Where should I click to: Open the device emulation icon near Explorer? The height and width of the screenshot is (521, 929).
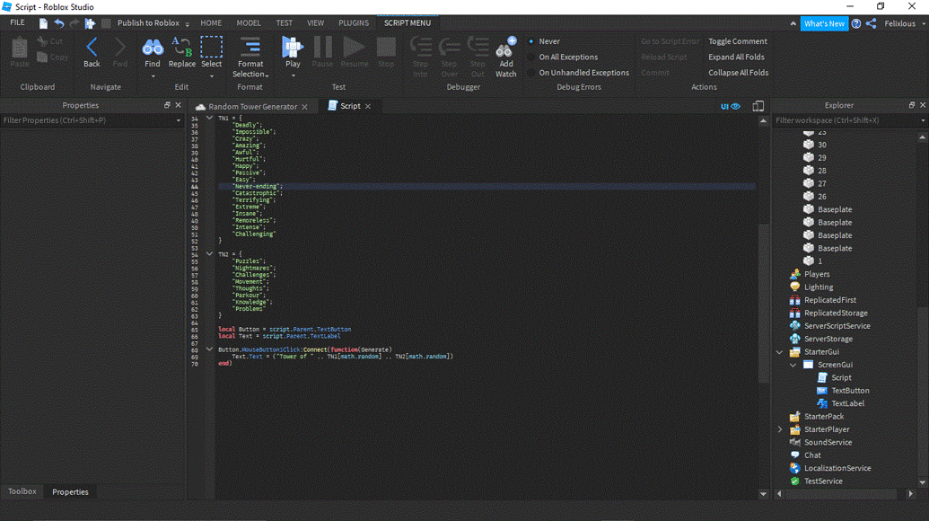tap(757, 106)
